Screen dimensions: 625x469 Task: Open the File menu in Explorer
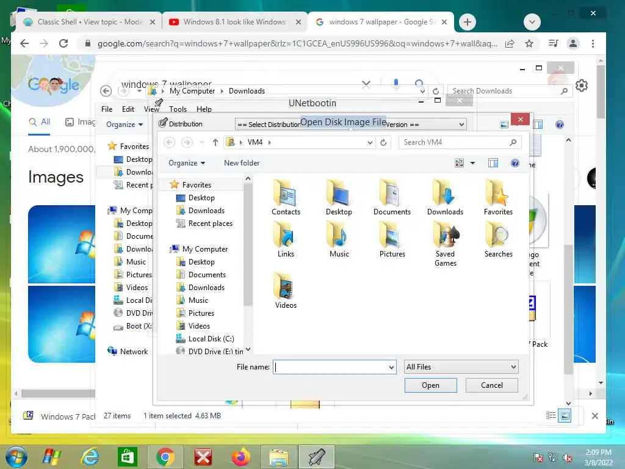107,109
